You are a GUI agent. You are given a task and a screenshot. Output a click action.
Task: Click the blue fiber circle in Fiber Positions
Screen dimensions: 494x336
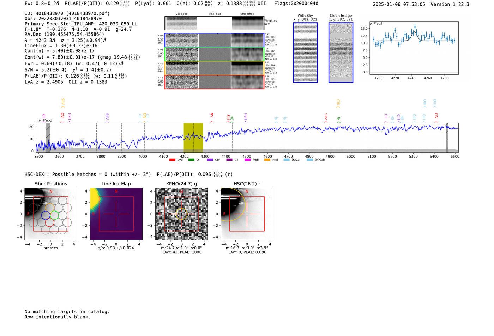[46, 215]
